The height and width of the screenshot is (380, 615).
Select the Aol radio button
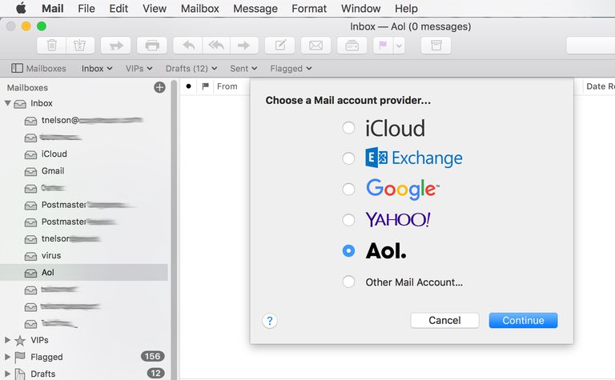point(348,250)
